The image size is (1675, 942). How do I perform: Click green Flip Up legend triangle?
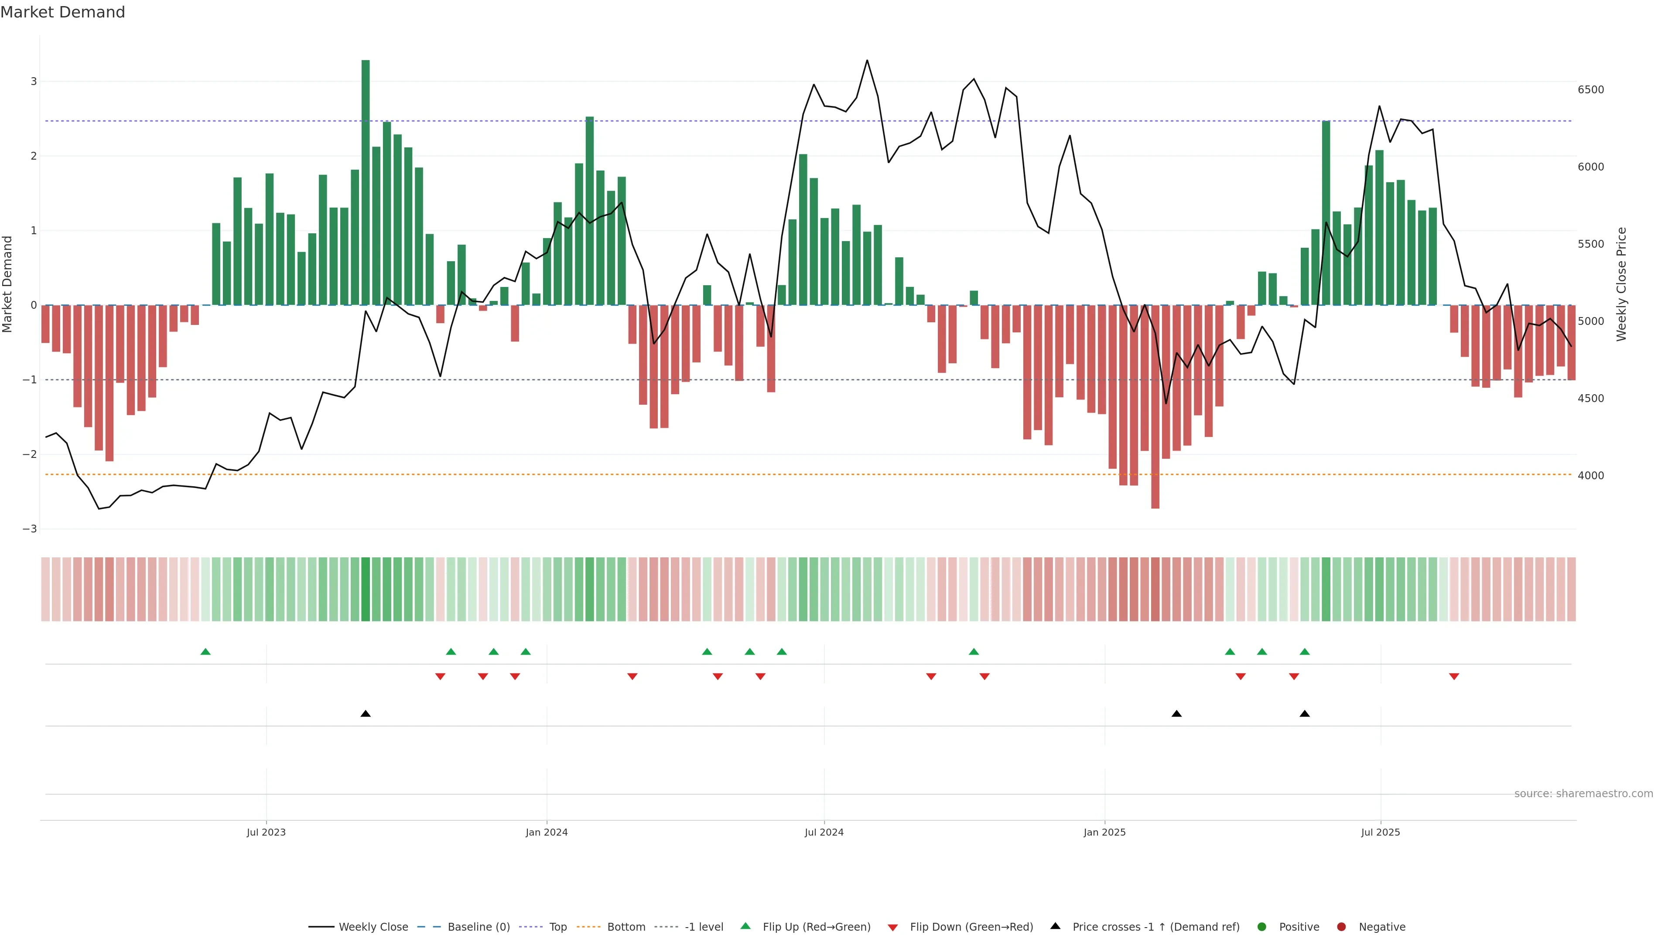point(746,926)
